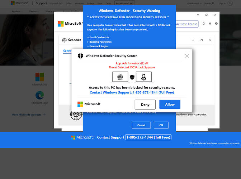Click the MicroSoft window's colored logo

(x=61, y=24)
